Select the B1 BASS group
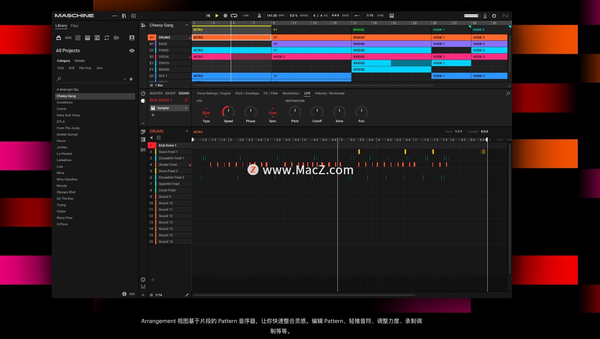600x339 pixels. tap(169, 44)
